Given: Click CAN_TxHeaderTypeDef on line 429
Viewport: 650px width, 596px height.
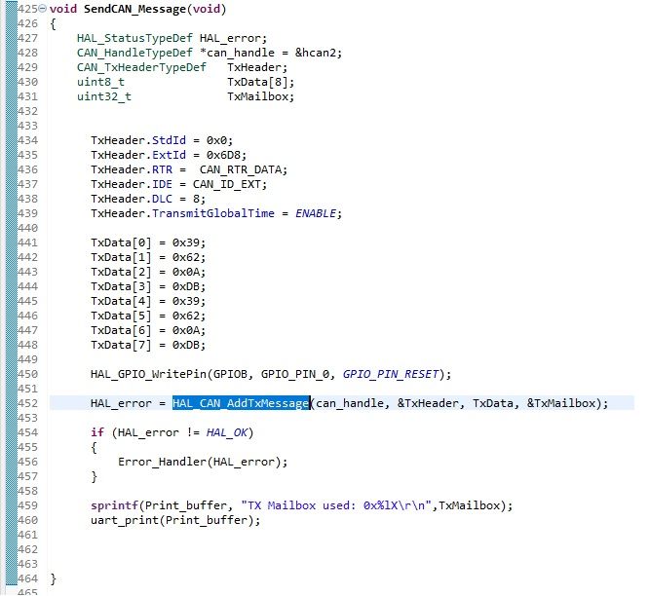Looking at the screenshot, I should pos(141,67).
